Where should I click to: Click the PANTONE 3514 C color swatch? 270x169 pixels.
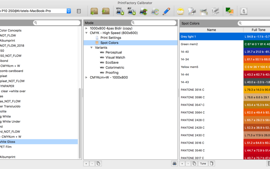coord(256,90)
